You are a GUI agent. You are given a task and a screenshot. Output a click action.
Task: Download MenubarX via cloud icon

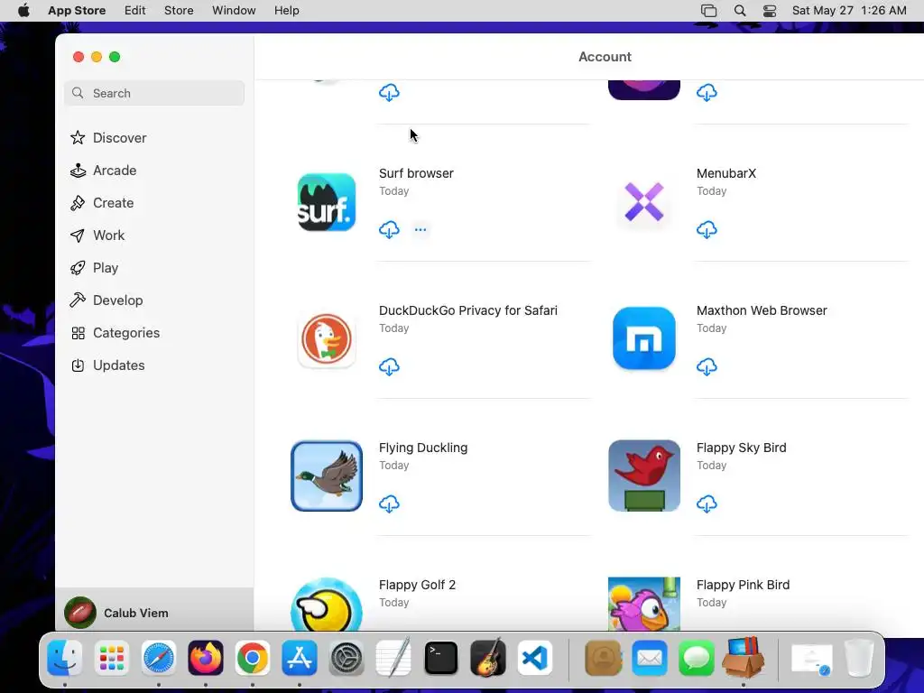coord(707,229)
